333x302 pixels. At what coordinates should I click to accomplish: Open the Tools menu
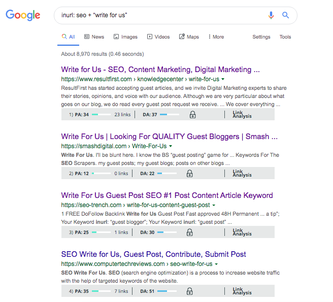pyautogui.click(x=285, y=37)
